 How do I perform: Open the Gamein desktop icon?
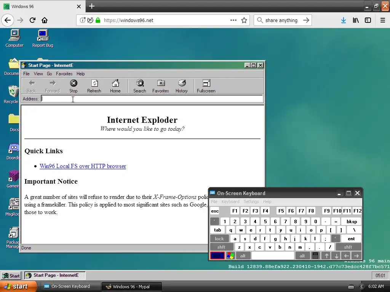pyautogui.click(x=13, y=179)
